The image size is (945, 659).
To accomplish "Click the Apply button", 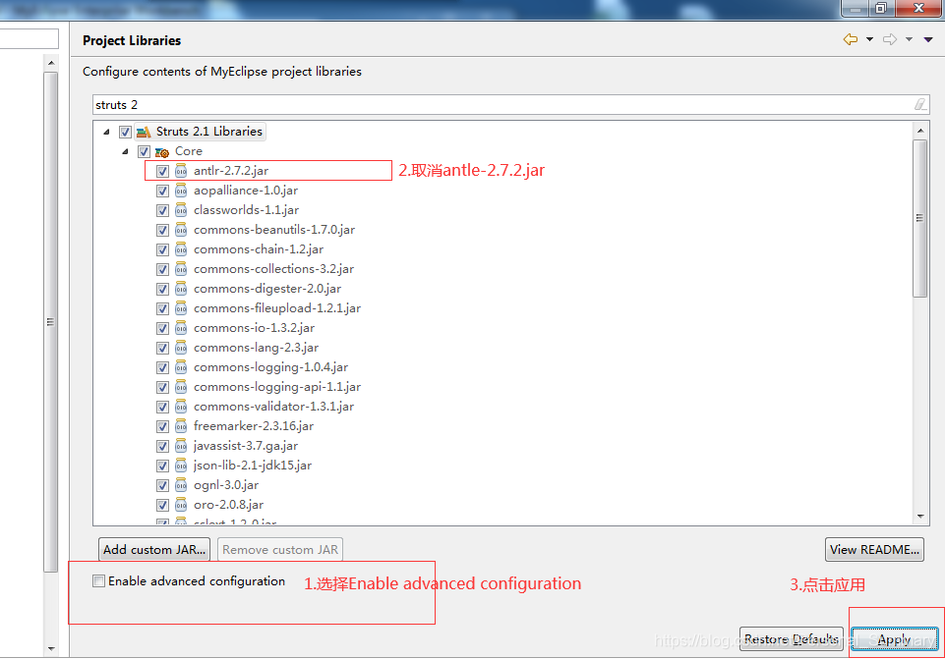I will pyautogui.click(x=895, y=638).
